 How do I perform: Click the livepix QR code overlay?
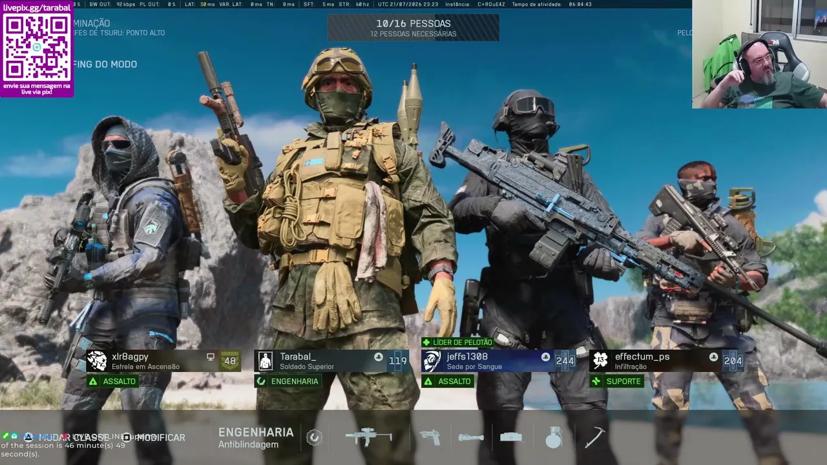tap(37, 47)
